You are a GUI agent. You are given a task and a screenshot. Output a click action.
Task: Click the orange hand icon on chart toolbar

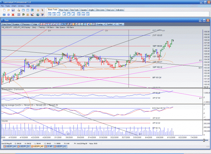74,24
